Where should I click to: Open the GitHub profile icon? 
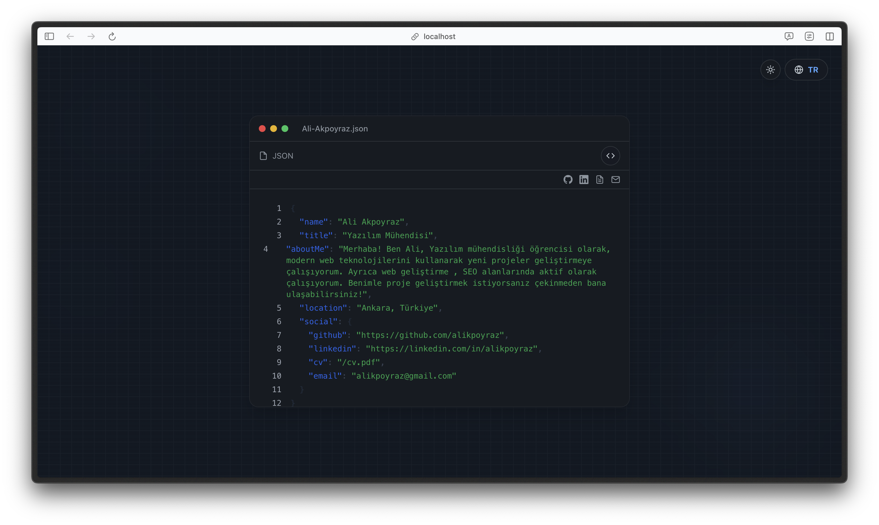568,179
